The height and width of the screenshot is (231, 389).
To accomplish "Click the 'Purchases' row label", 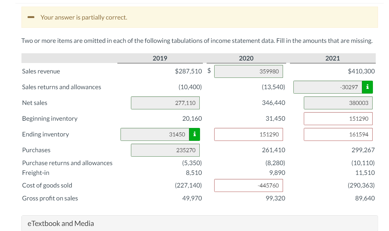I will point(36,150).
